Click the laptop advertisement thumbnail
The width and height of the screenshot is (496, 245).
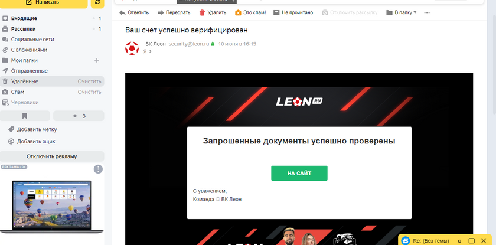point(52,207)
